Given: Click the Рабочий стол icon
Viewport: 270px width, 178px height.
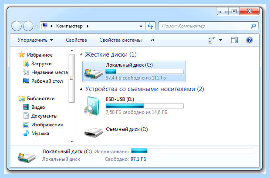Looking at the screenshot, I should (26, 81).
